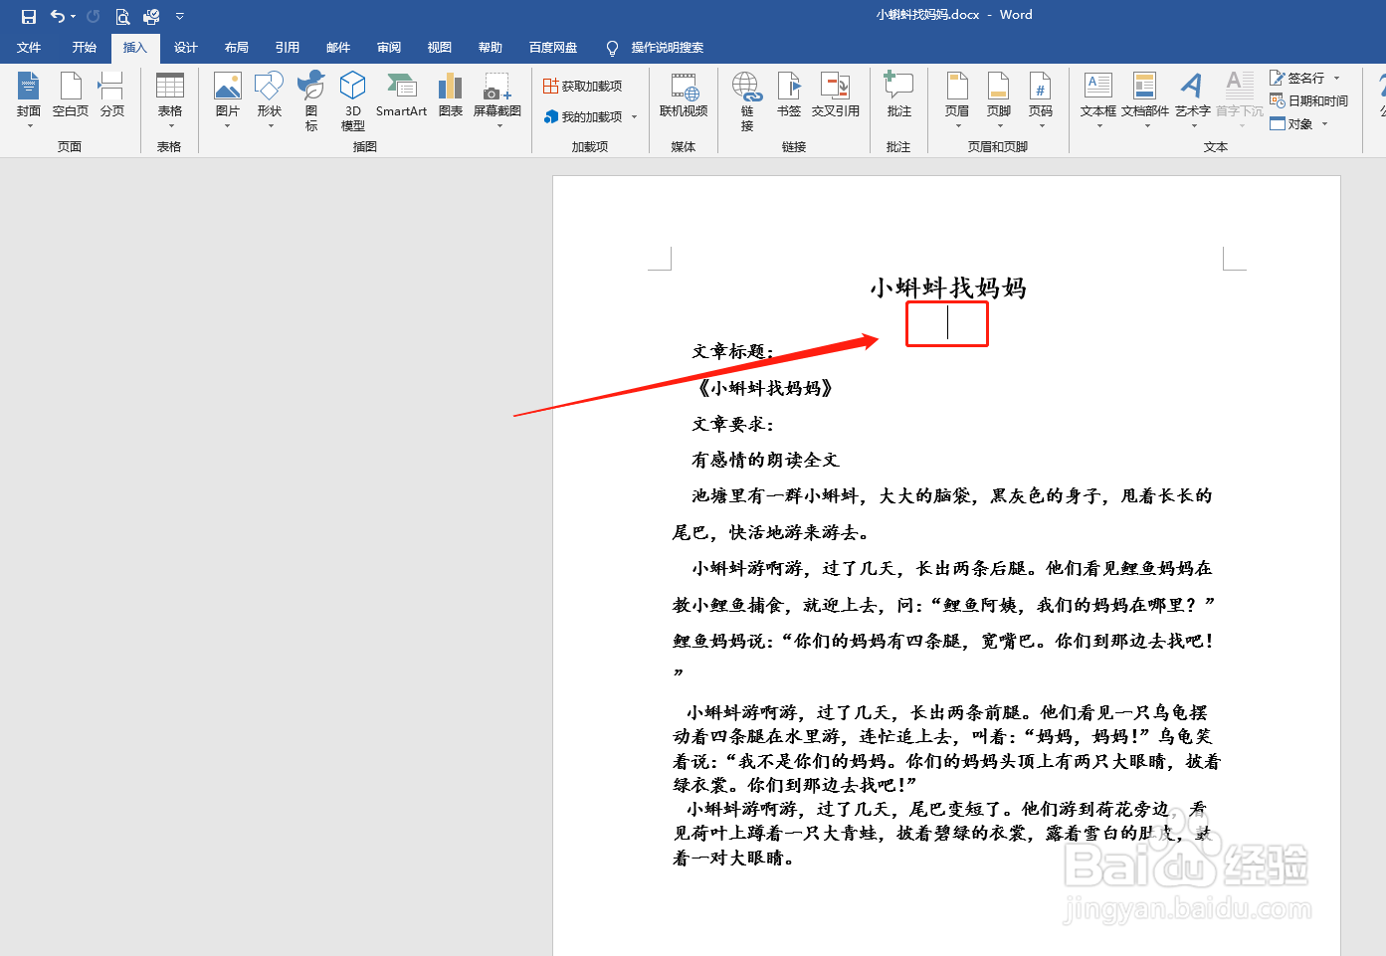
Task: Click the Redo icon
Action: [94, 16]
